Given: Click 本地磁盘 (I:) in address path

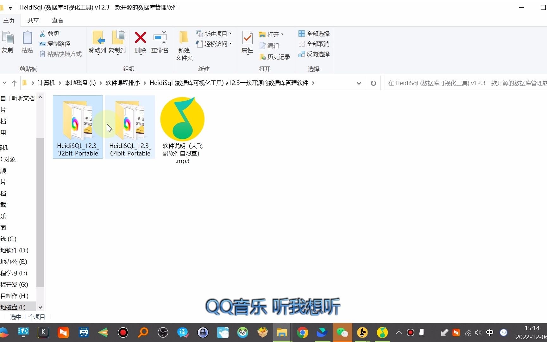Looking at the screenshot, I should pyautogui.click(x=80, y=83).
